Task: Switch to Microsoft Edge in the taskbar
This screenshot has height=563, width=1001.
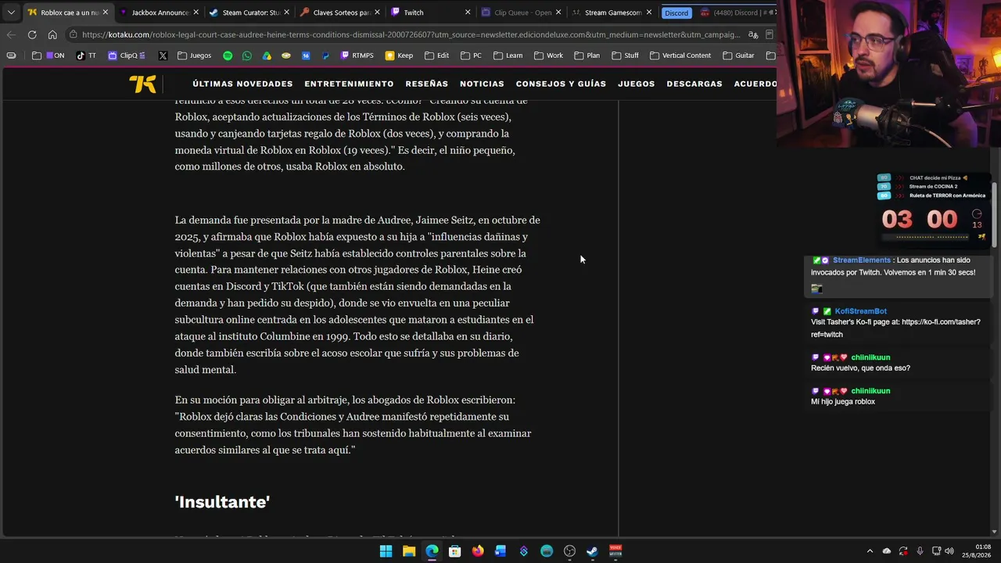Action: (x=432, y=551)
